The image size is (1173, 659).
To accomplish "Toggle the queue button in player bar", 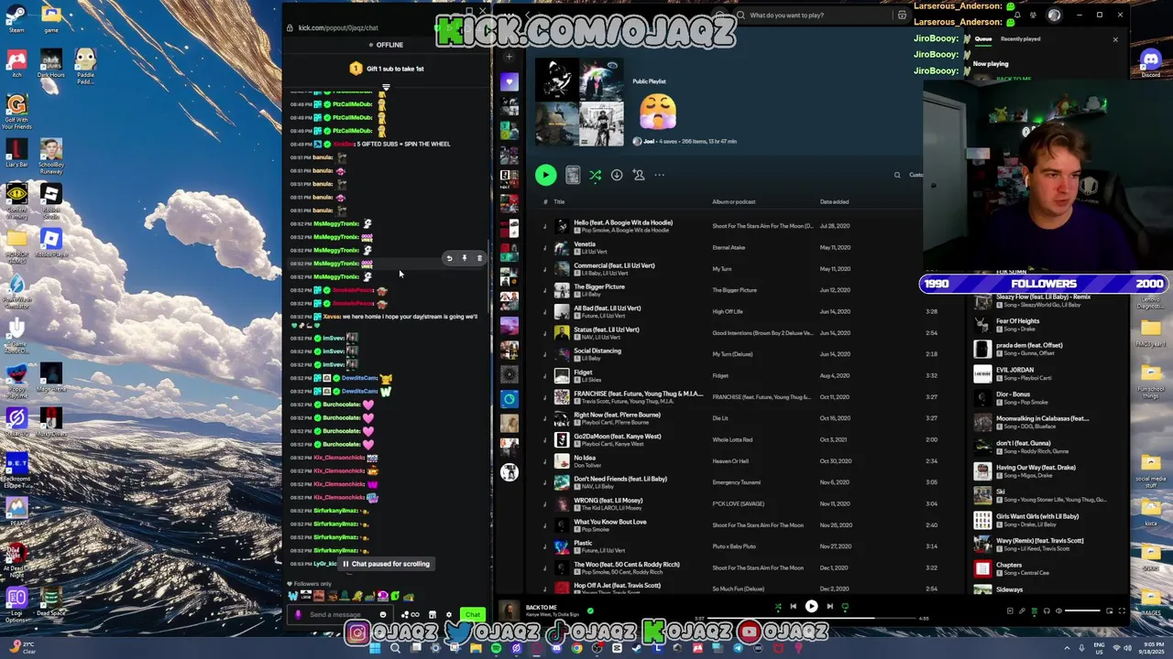I will click(x=1034, y=610).
